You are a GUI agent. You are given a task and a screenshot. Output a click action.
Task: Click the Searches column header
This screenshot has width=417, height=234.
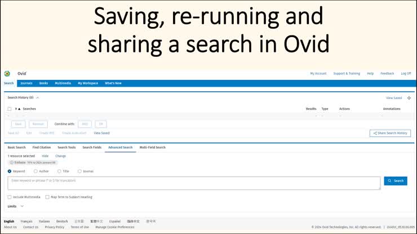tap(29, 109)
